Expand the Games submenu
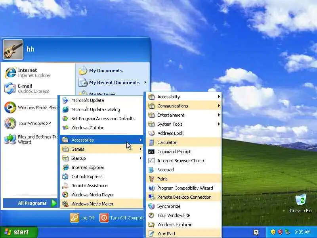This screenshot has height=238, width=317. tap(101, 149)
